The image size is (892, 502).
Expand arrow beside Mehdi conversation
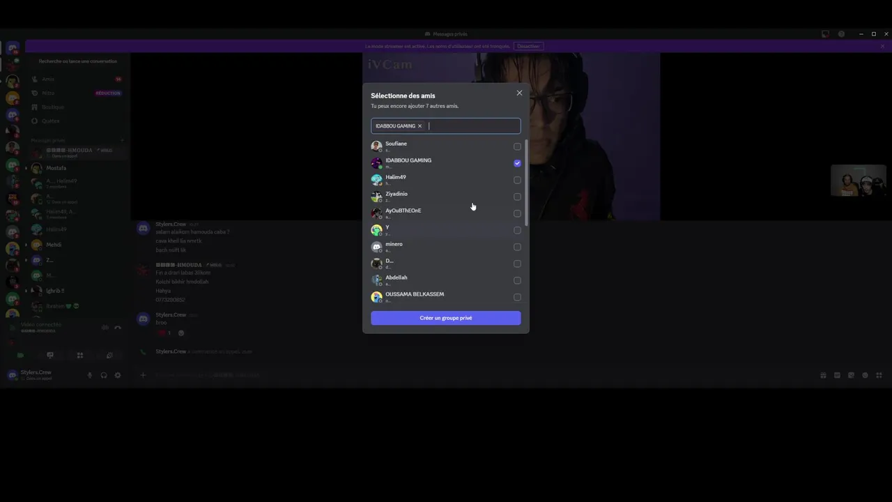coord(26,245)
